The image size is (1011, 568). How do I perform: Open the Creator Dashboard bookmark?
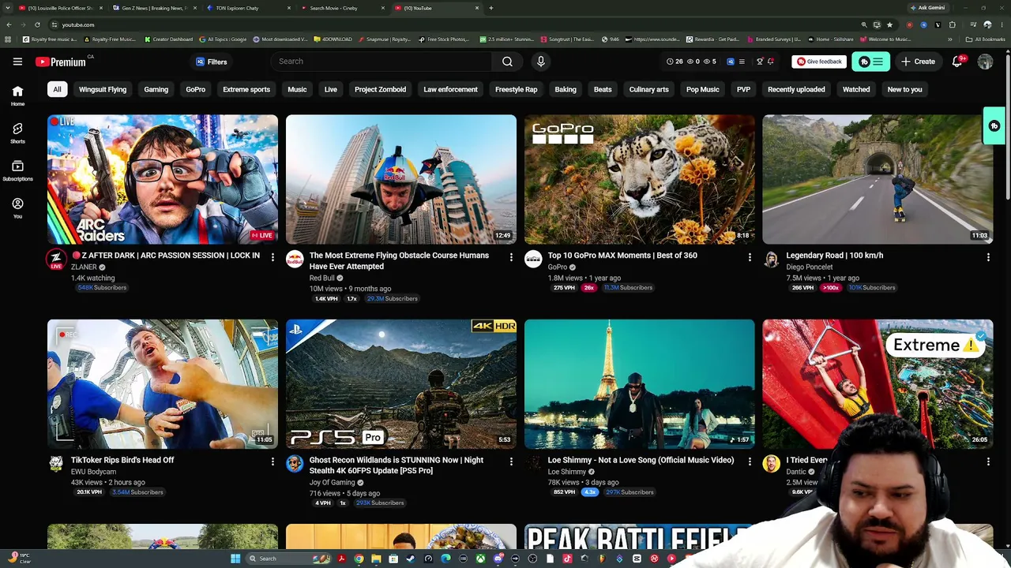pyautogui.click(x=168, y=39)
